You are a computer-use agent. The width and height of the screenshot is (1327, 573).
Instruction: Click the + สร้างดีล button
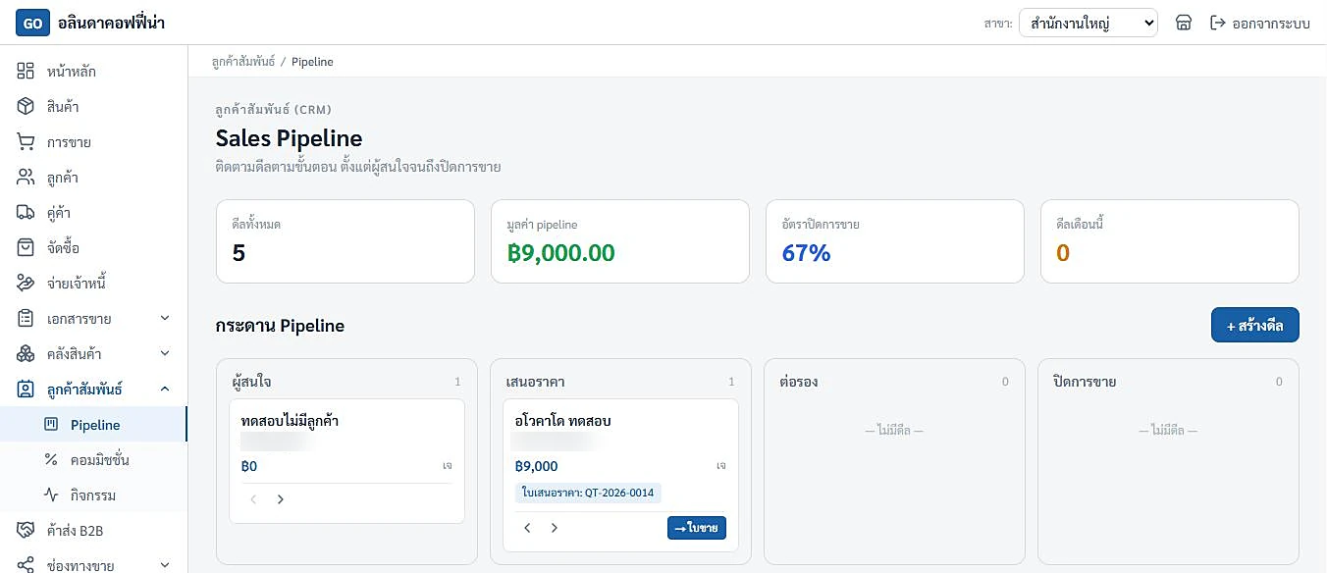pos(1255,325)
